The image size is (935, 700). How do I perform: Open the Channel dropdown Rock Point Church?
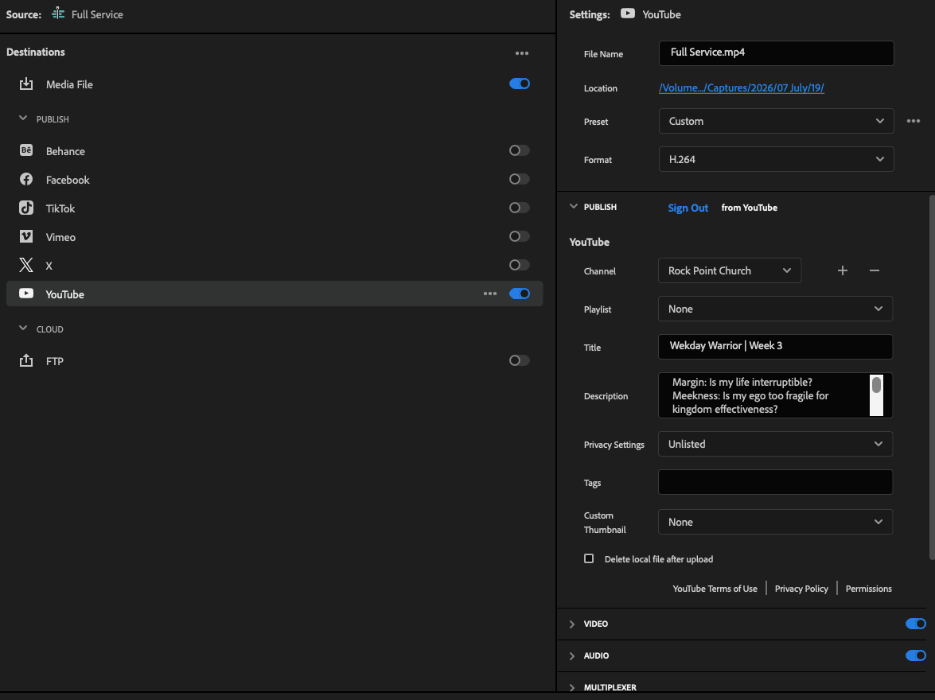(x=729, y=270)
